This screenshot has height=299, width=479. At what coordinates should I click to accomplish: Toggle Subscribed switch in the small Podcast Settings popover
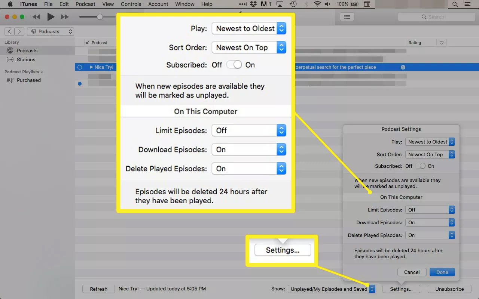pyautogui.click(x=420, y=166)
